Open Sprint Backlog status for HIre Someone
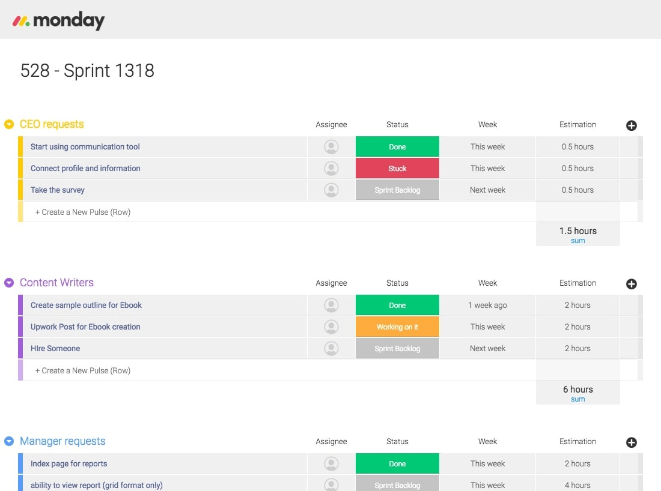The height and width of the screenshot is (491, 661). point(397,348)
